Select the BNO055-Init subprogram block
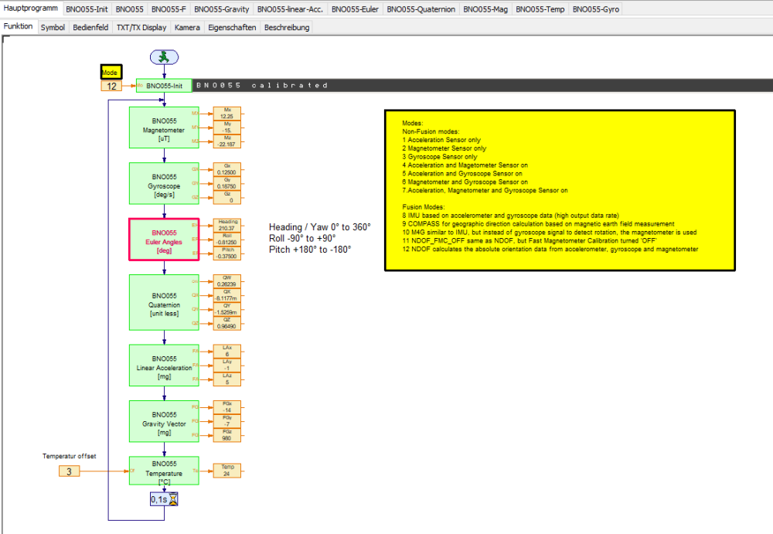Viewport: 773px width, 534px height. (x=164, y=86)
